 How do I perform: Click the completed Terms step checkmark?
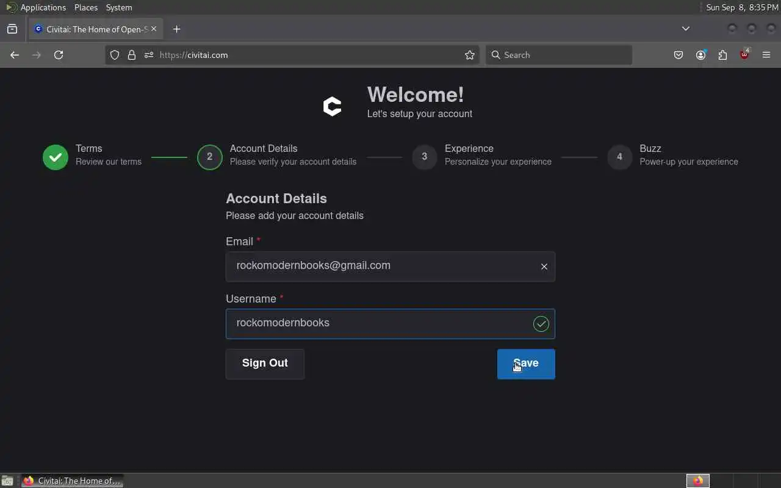56,157
